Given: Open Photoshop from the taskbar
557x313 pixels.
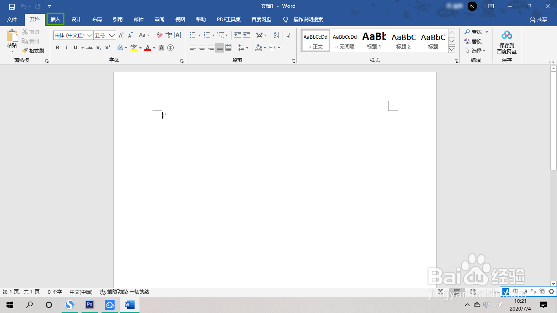Looking at the screenshot, I should pos(90,304).
